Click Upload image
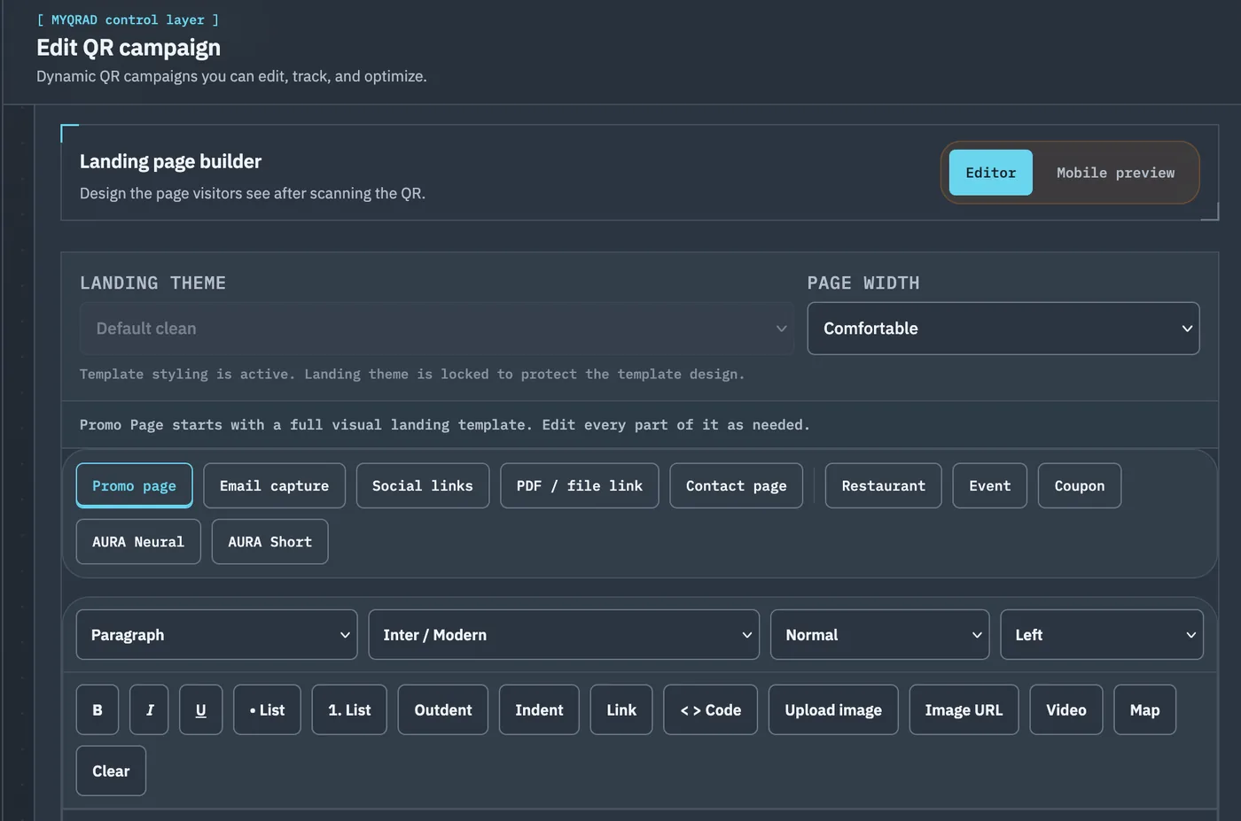 [x=833, y=709]
